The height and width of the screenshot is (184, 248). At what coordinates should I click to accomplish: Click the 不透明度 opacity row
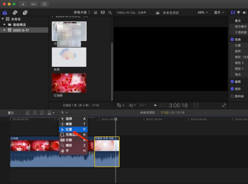[x=239, y=32]
